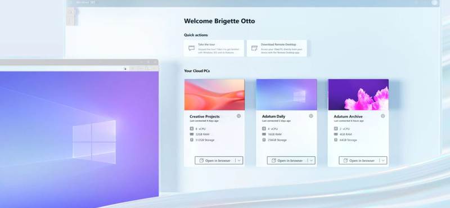Image resolution: width=450 pixels, height=208 pixels.
Task: Click the vCPU icon on Creative Projects
Action: click(192, 129)
